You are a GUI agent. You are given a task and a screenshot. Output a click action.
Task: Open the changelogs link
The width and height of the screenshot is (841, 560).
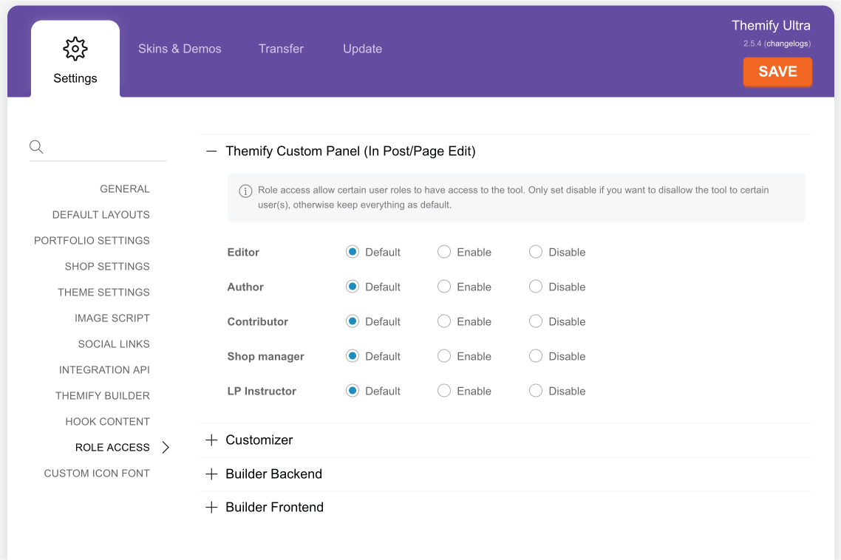tap(787, 44)
